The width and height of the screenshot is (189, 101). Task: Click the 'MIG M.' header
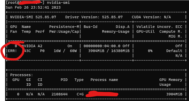(x=175, y=36)
